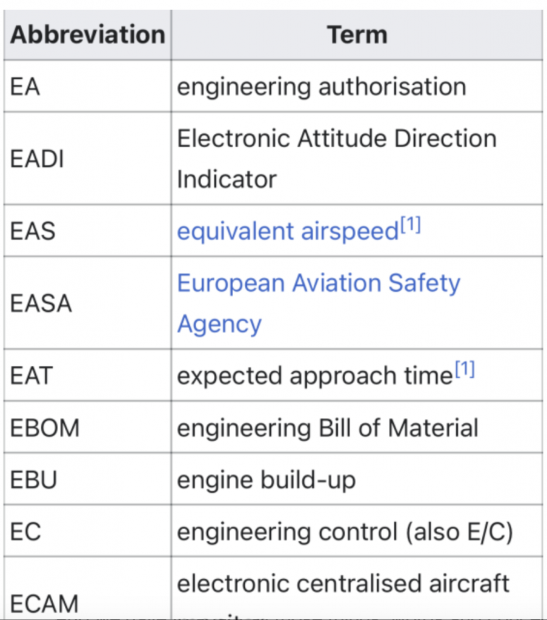Click the engineering authorisation term text
Viewport: 547px width, 620px height.
click(322, 87)
